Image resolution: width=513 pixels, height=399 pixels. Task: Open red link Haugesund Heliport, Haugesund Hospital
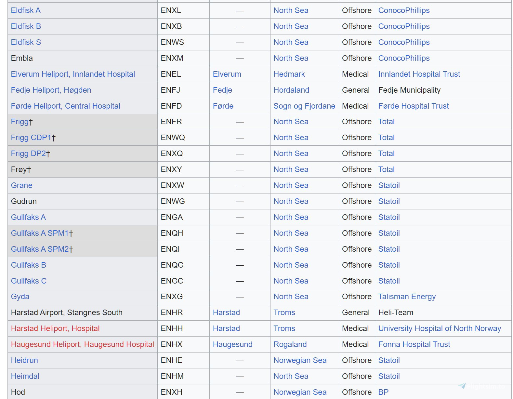click(x=83, y=344)
